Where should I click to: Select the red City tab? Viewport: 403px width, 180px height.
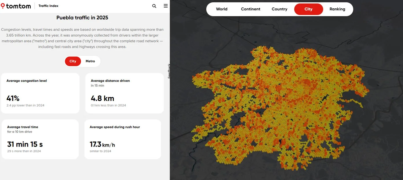tap(308, 9)
